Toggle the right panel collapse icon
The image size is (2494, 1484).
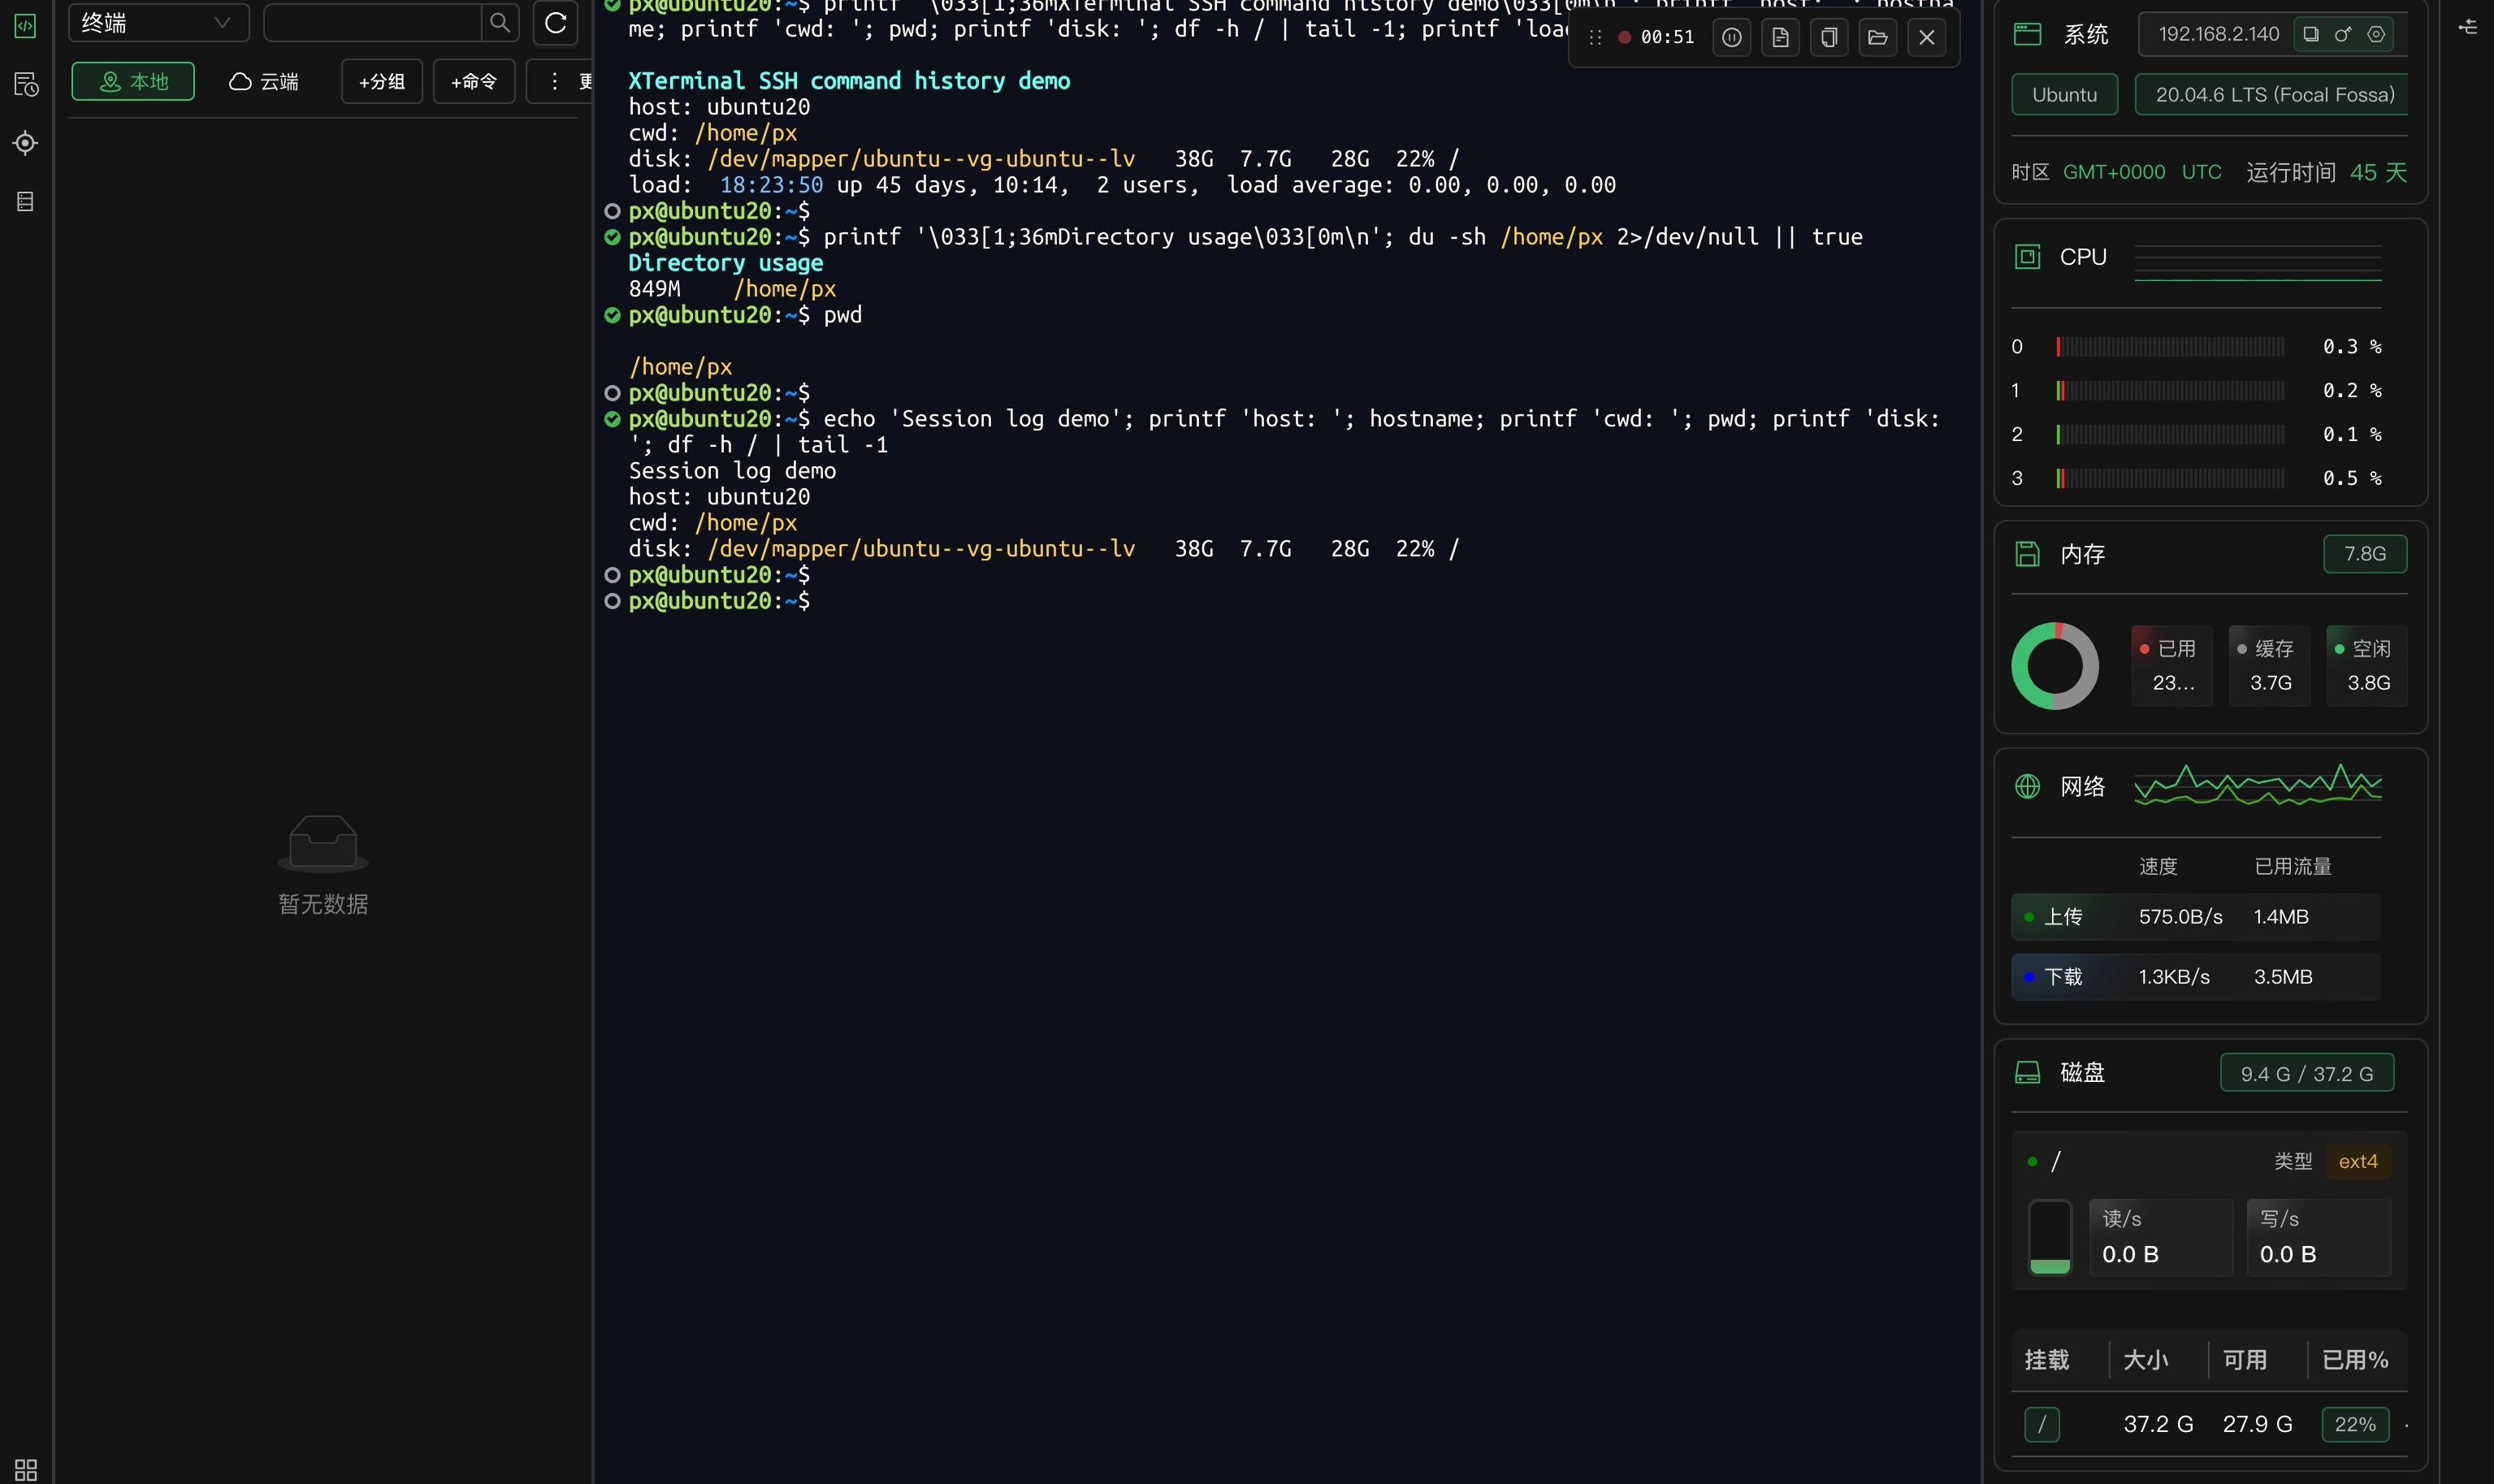click(x=2468, y=27)
